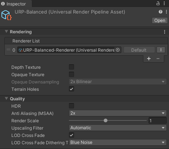Enable the Depth Texture checkbox

[x=71, y=67]
